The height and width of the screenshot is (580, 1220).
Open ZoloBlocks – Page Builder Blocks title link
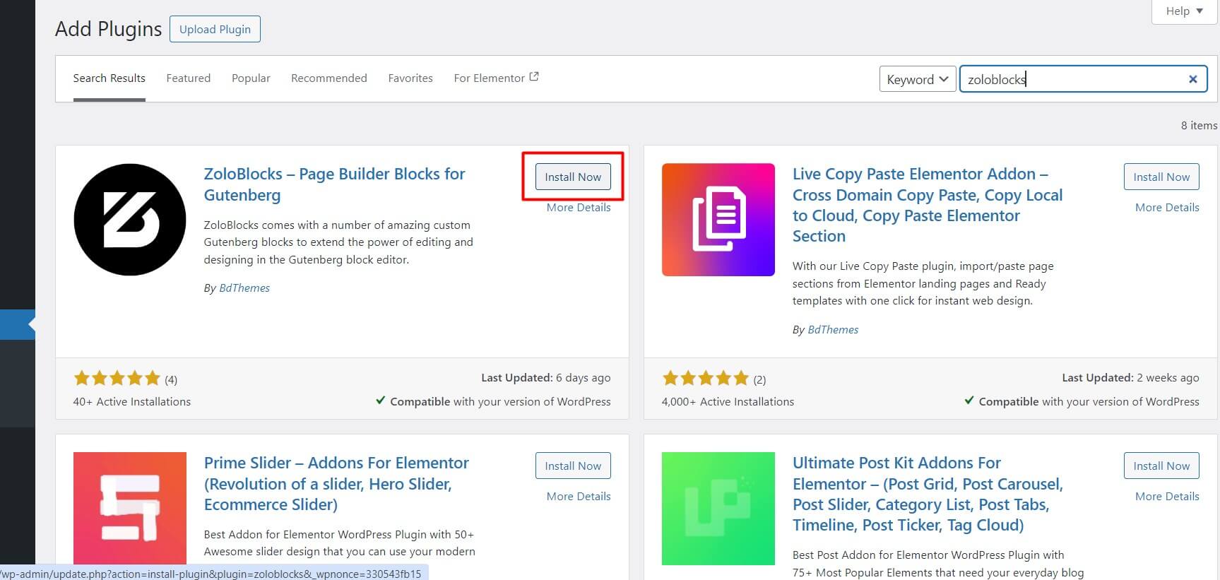point(334,184)
